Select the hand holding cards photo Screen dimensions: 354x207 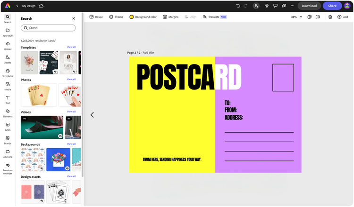point(70,95)
